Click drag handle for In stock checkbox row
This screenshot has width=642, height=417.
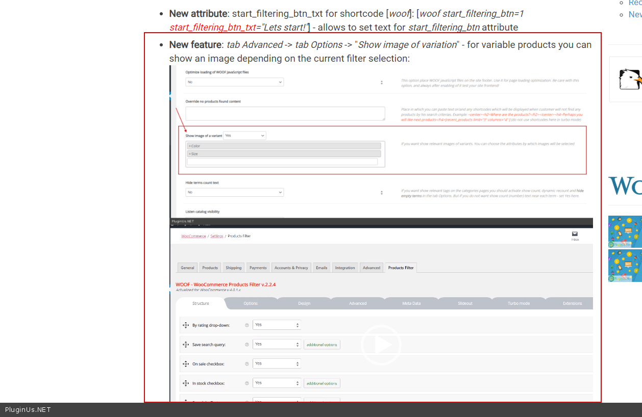coord(185,383)
